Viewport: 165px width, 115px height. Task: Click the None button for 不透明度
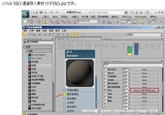click(x=144, y=76)
